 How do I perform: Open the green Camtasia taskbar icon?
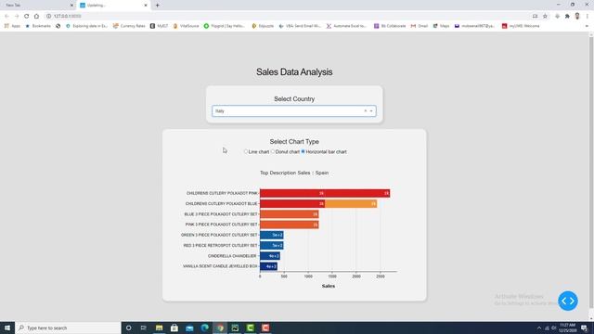250,328
